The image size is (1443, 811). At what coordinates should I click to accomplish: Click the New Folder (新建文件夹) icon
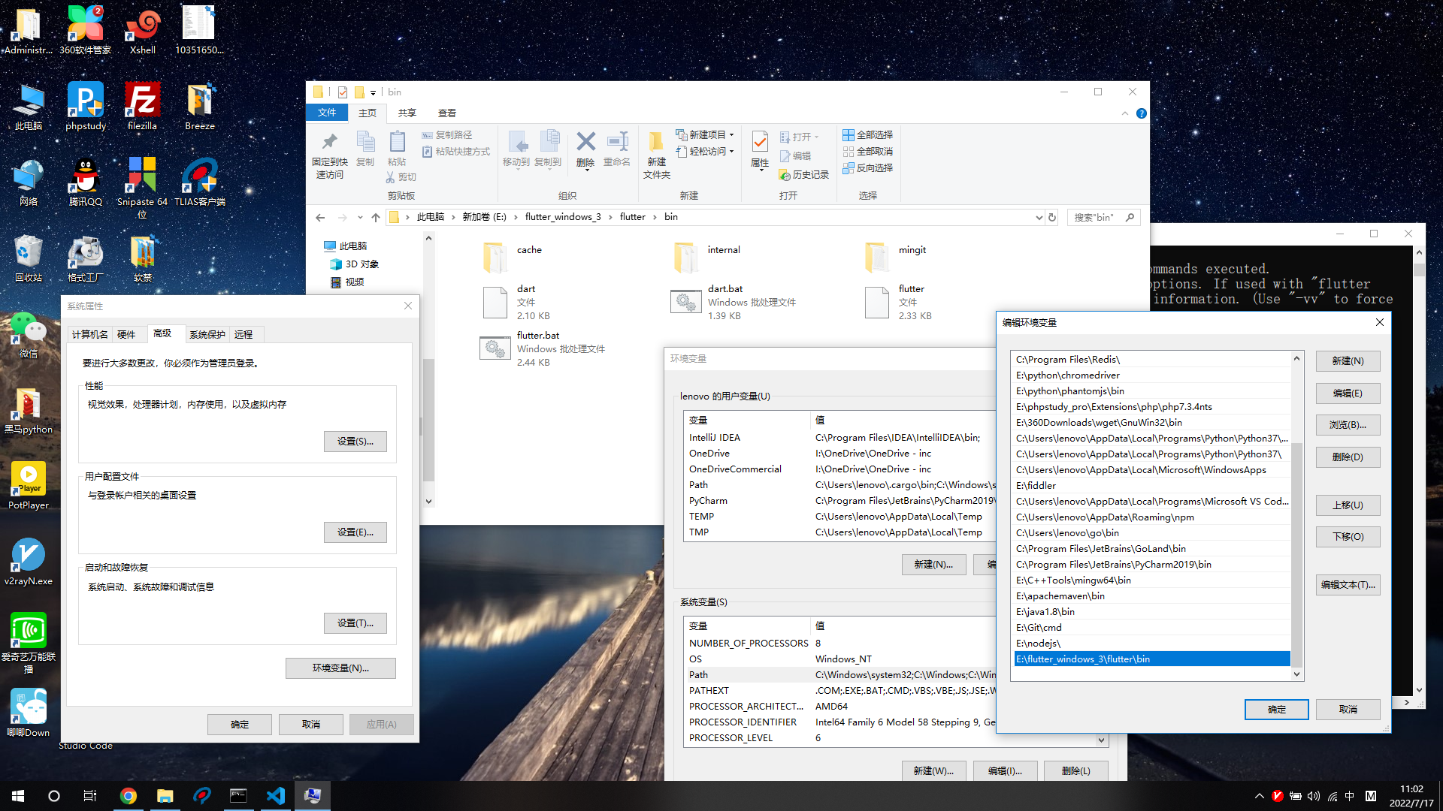tap(656, 143)
